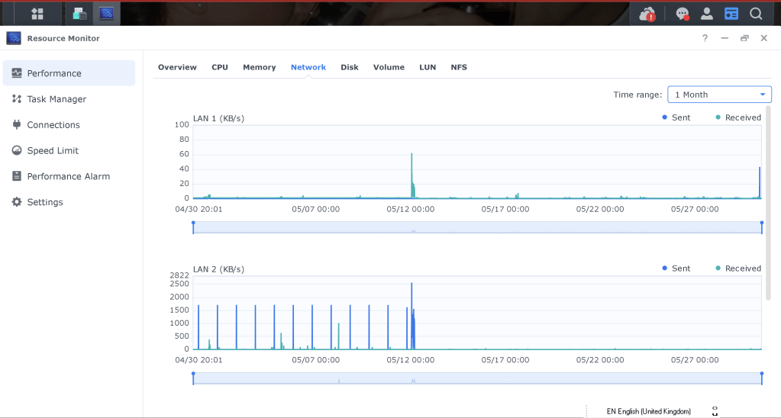Click the LAN 1 (KB/s) chart title
Image resolution: width=781 pixels, height=418 pixels.
coord(218,118)
